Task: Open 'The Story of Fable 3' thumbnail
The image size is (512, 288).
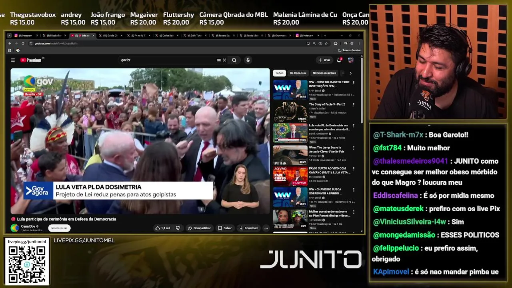Action: [290, 111]
